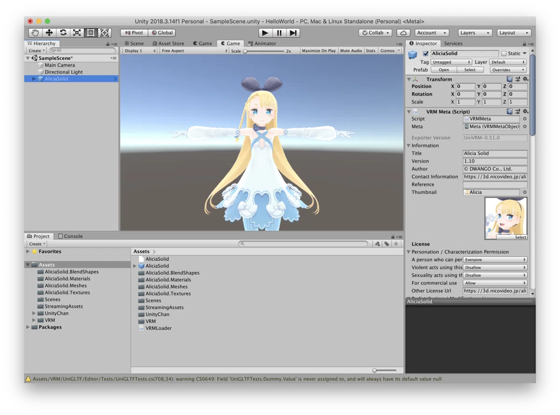Viewport: 560px width, 415px height.
Task: Select the Rotate tool
Action: click(x=63, y=33)
